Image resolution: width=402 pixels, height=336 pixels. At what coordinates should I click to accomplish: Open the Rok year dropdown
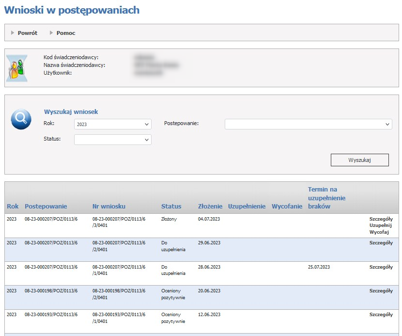click(x=113, y=125)
